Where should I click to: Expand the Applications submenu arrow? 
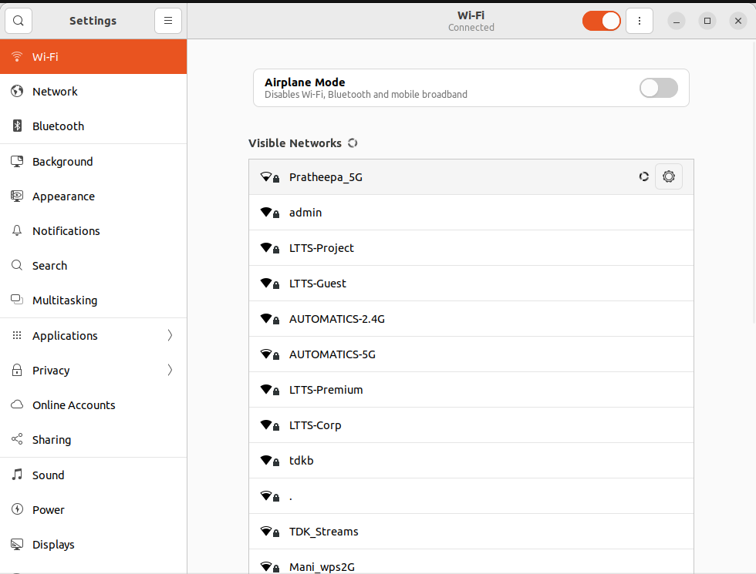point(170,336)
